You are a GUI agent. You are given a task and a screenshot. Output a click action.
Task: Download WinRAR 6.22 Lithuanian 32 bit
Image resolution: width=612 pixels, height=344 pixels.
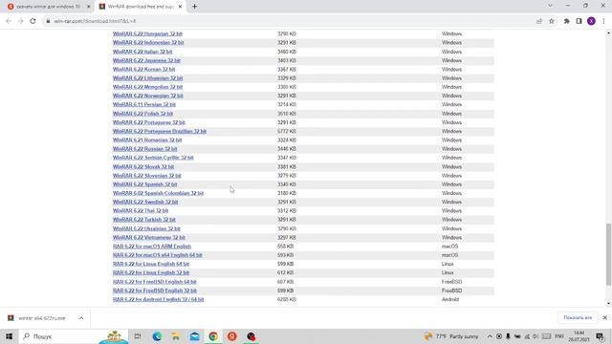[x=148, y=78]
